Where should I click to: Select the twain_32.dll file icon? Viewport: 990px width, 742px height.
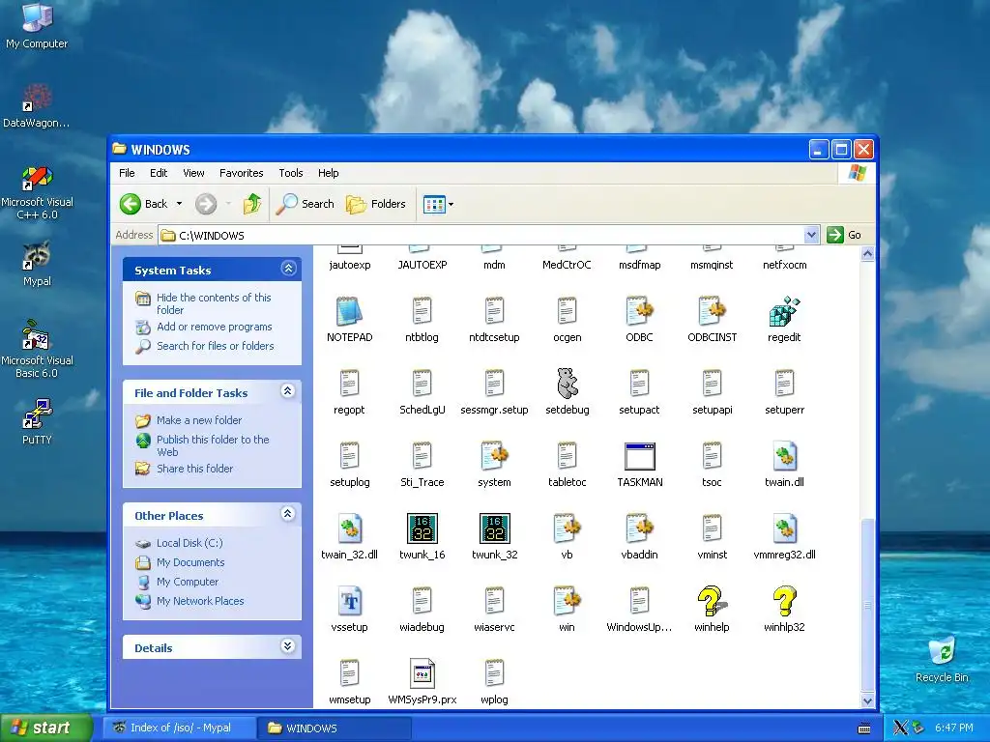(349, 528)
